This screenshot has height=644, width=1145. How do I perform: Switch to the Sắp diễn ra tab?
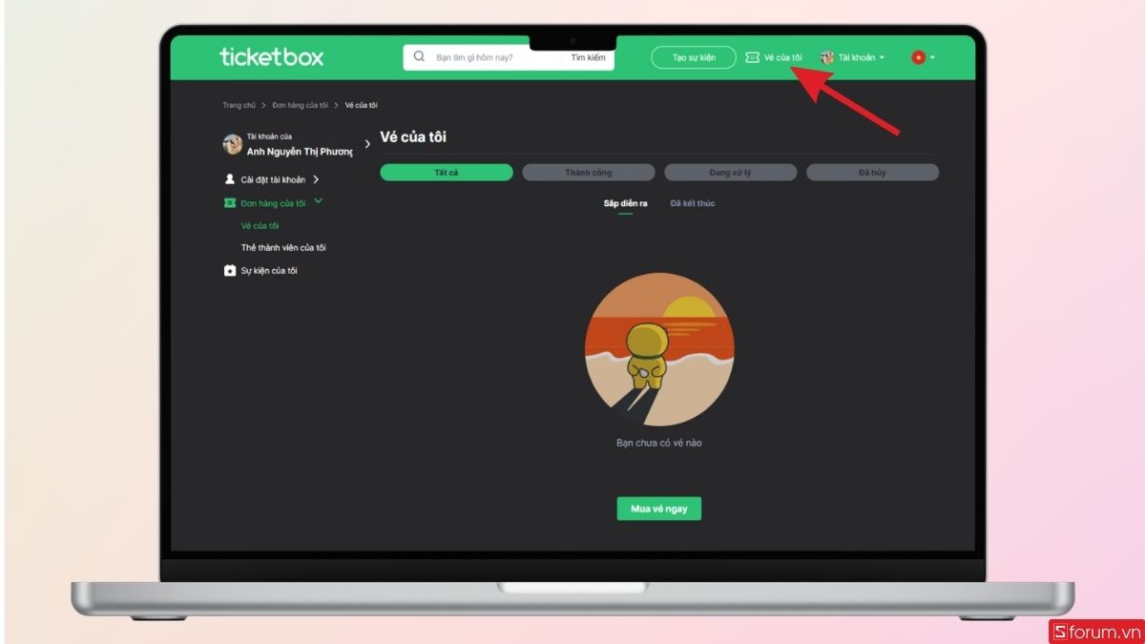(626, 203)
